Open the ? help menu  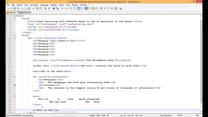[x=89, y=5]
